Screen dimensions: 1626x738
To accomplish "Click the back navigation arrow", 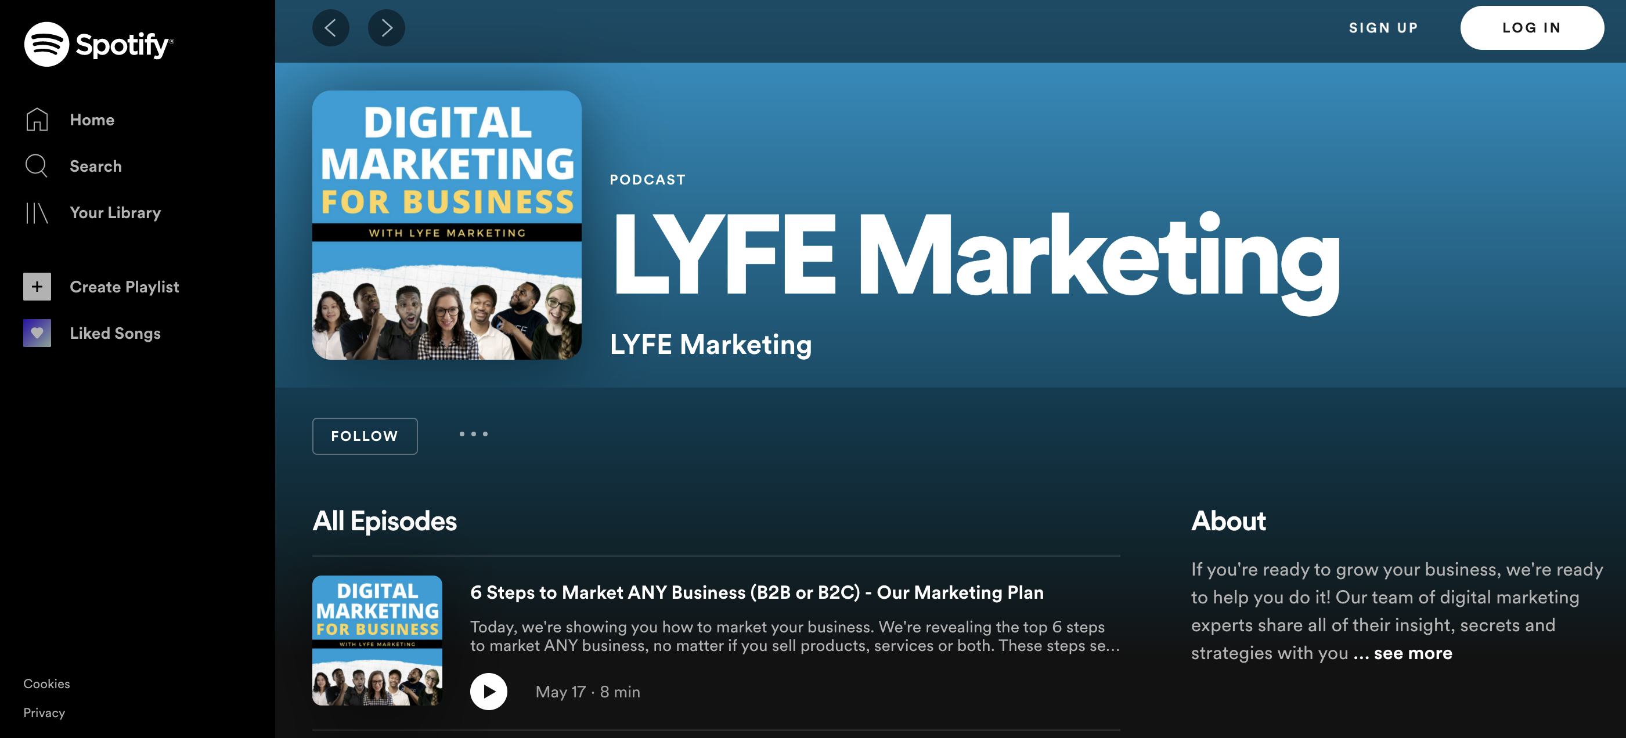I will tap(331, 28).
